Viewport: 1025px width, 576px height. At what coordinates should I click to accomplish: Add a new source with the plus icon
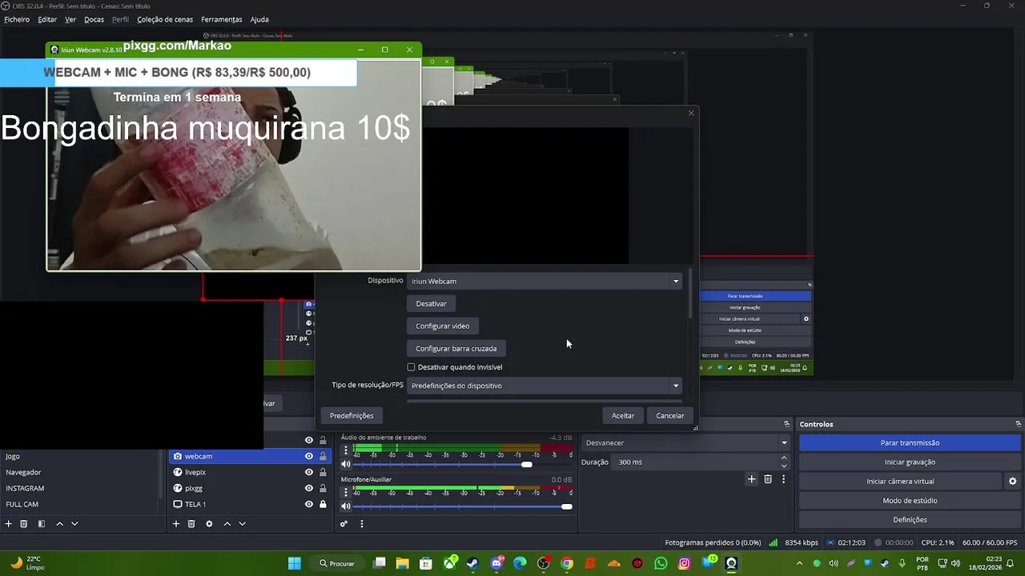point(176,524)
